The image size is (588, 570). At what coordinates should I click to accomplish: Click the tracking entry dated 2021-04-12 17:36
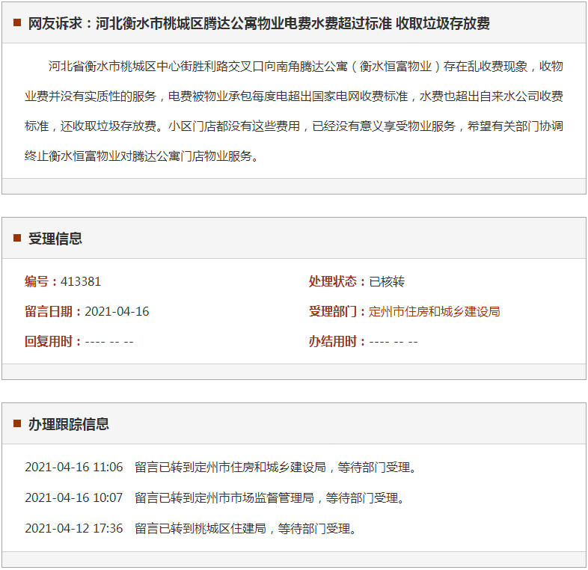tap(191, 529)
